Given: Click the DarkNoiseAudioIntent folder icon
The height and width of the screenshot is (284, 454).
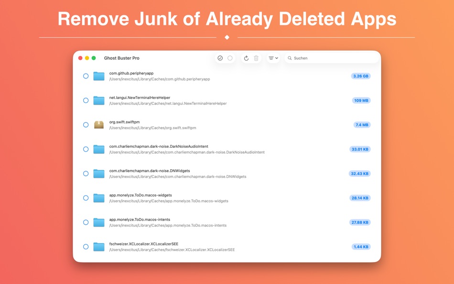Looking at the screenshot, I should 99,149.
